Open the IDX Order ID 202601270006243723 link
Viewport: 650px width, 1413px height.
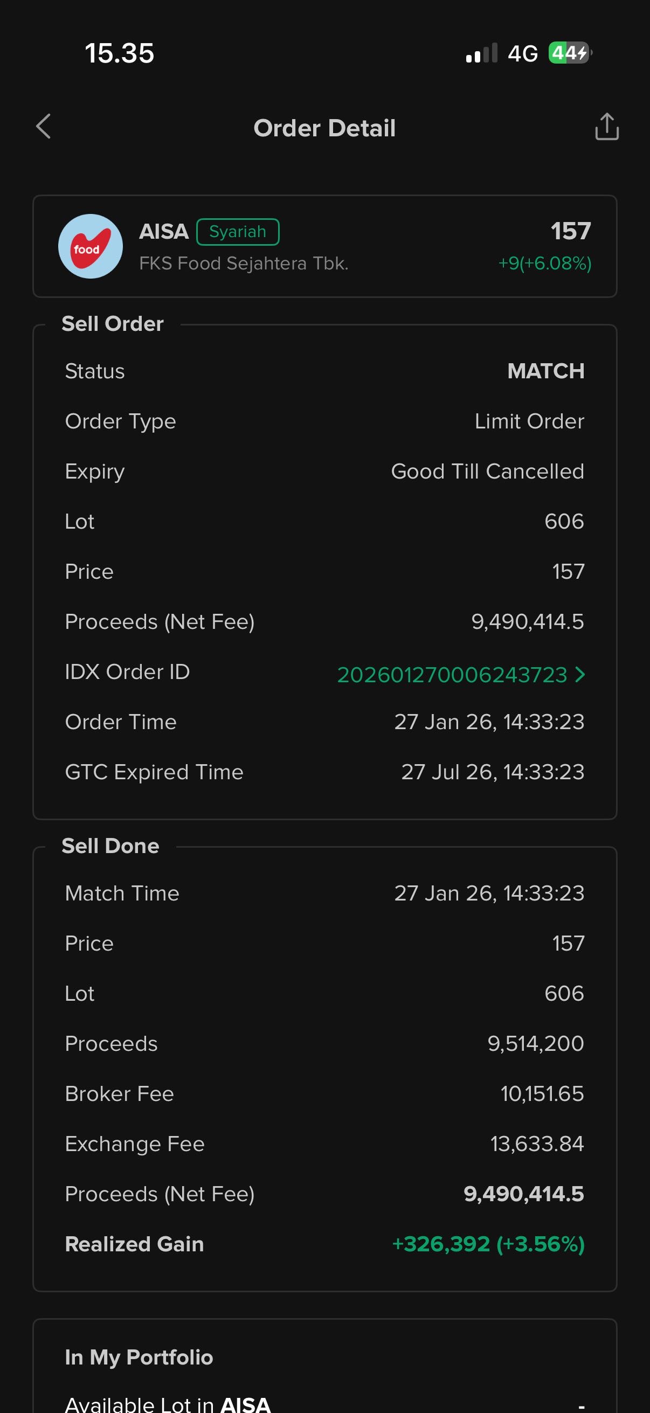coord(452,675)
